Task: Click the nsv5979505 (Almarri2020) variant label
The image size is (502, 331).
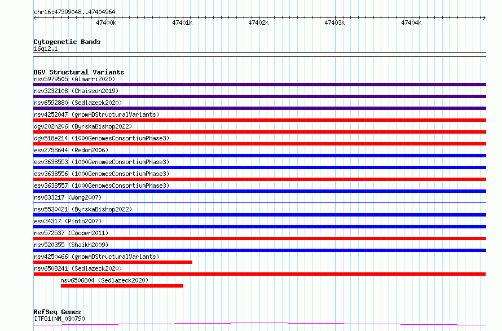Action: pyautogui.click(x=74, y=79)
